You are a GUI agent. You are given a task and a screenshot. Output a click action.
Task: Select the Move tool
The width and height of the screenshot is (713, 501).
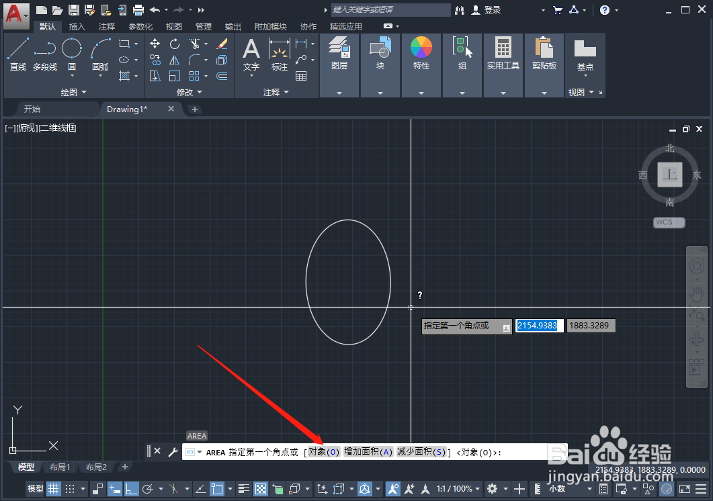coord(155,44)
